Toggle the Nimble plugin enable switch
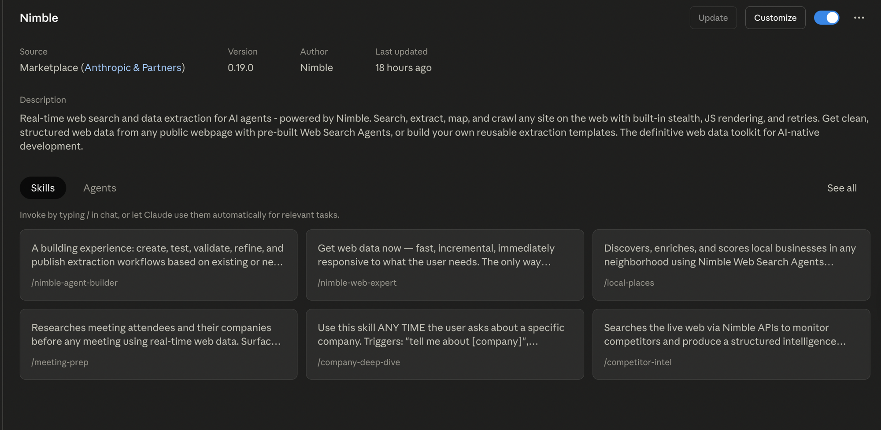This screenshot has width=881, height=430. 826,18
